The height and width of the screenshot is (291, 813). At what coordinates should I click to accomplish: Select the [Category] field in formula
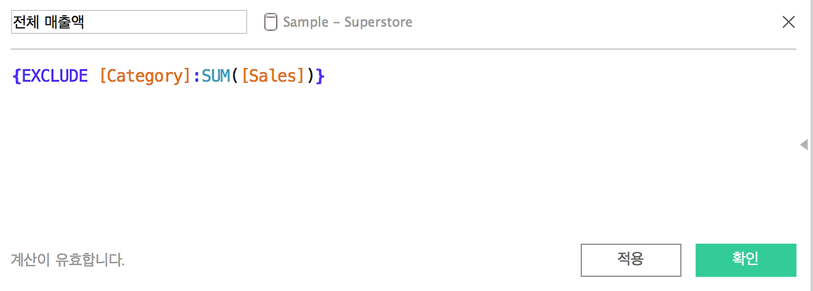145,76
